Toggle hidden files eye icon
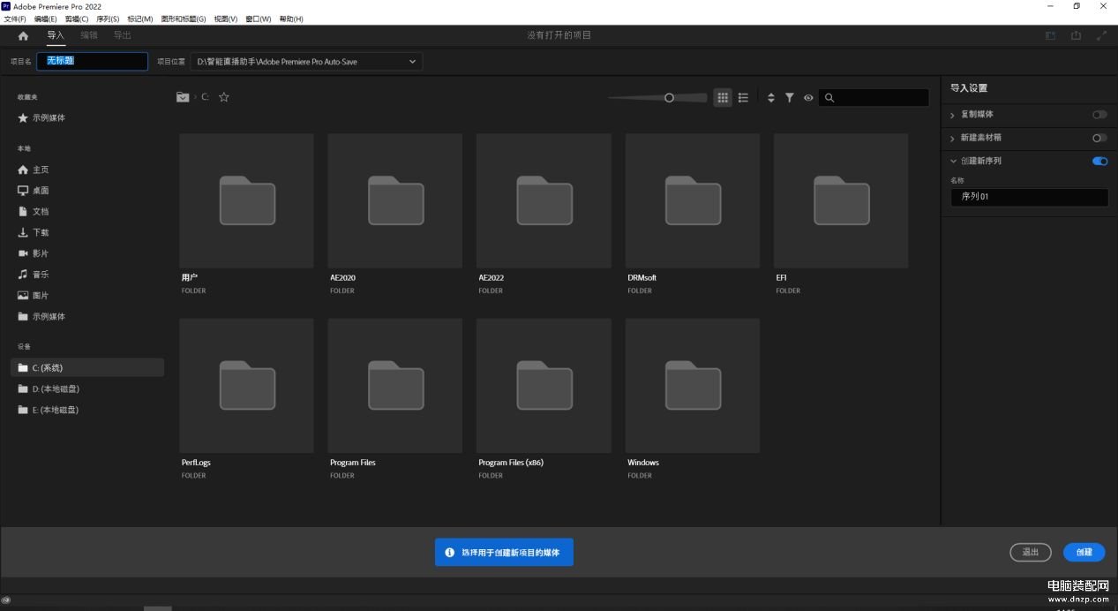Viewport: 1118px width, 611px height. 808,98
